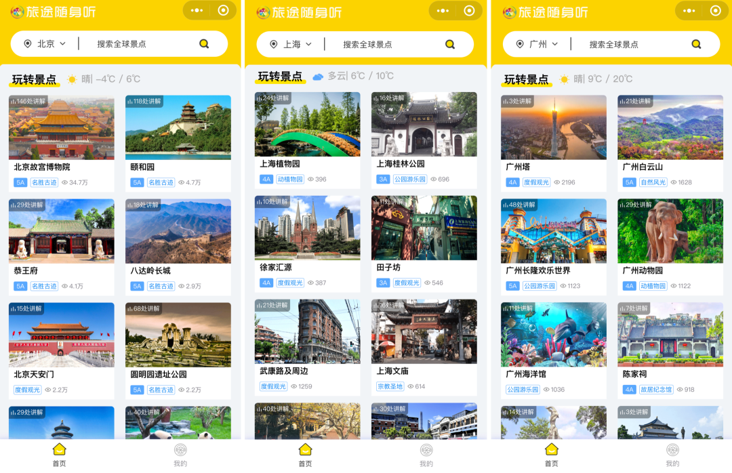Tap the 首页 home icon in the 广州 screen

click(551, 450)
